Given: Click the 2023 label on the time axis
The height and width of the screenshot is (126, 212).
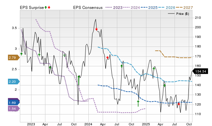Looking at the screenshot, I should coord(31,124).
